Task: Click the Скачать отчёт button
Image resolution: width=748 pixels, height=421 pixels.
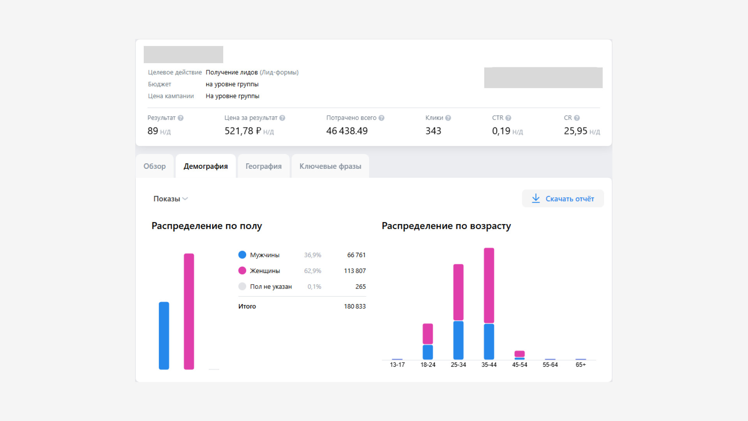Action: pos(563,198)
